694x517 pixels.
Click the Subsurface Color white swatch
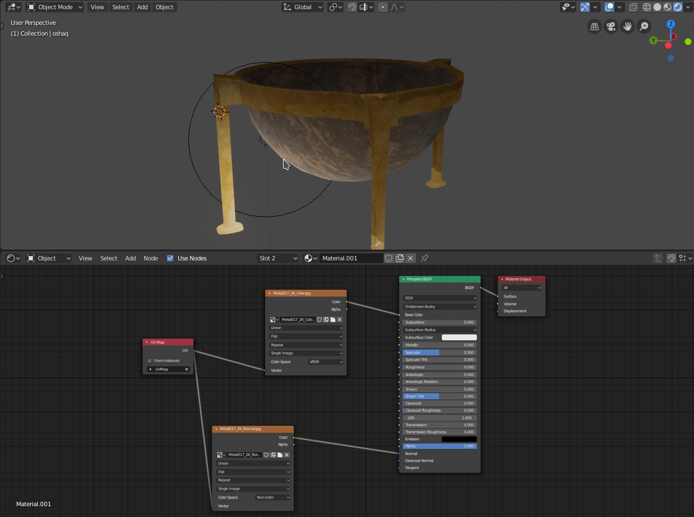459,338
